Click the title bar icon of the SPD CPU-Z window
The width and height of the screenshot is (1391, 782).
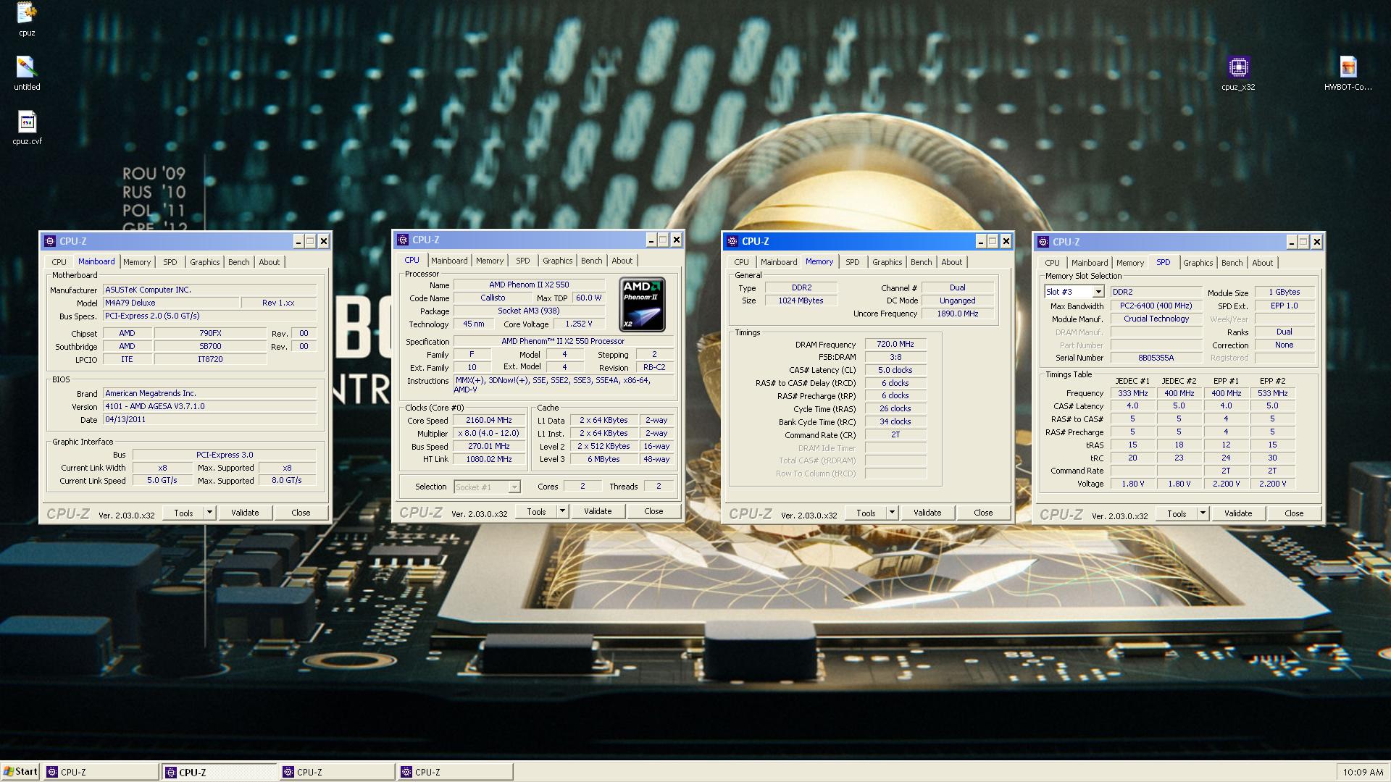(x=1044, y=242)
